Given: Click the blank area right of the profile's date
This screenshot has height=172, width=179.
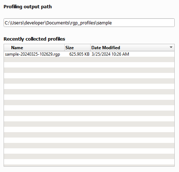Looking at the screenshot, I should [152, 54].
